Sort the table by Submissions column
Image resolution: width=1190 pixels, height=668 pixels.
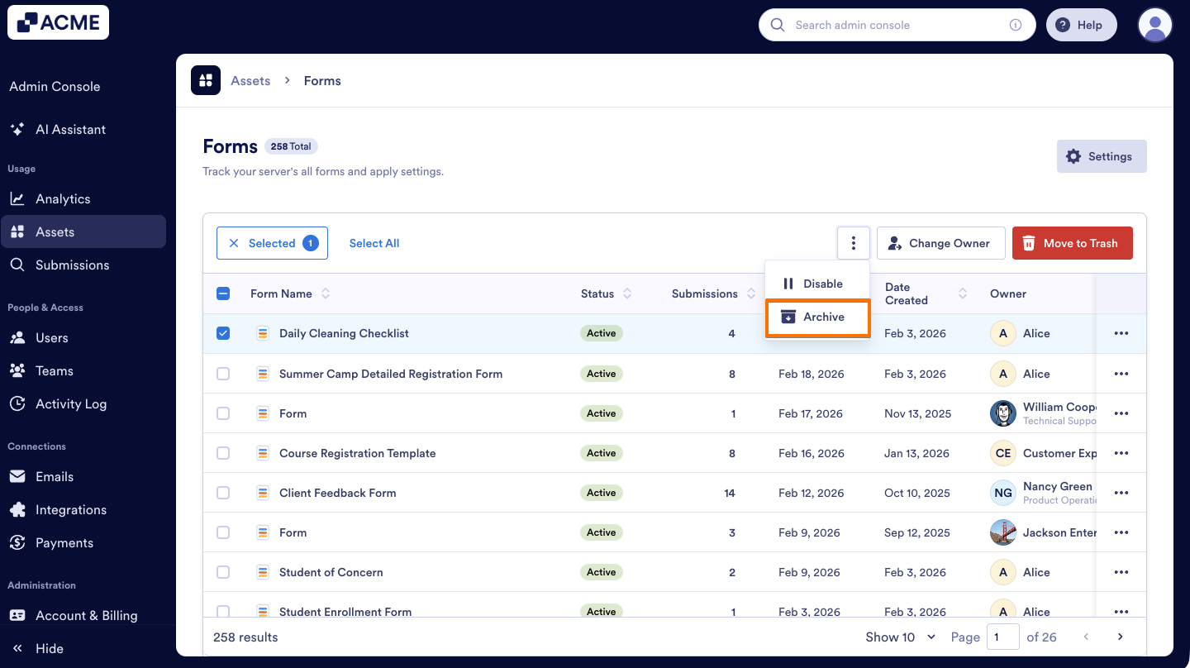click(x=750, y=293)
